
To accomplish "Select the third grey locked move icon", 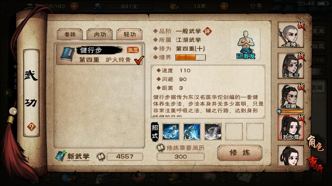I will coord(213,132).
